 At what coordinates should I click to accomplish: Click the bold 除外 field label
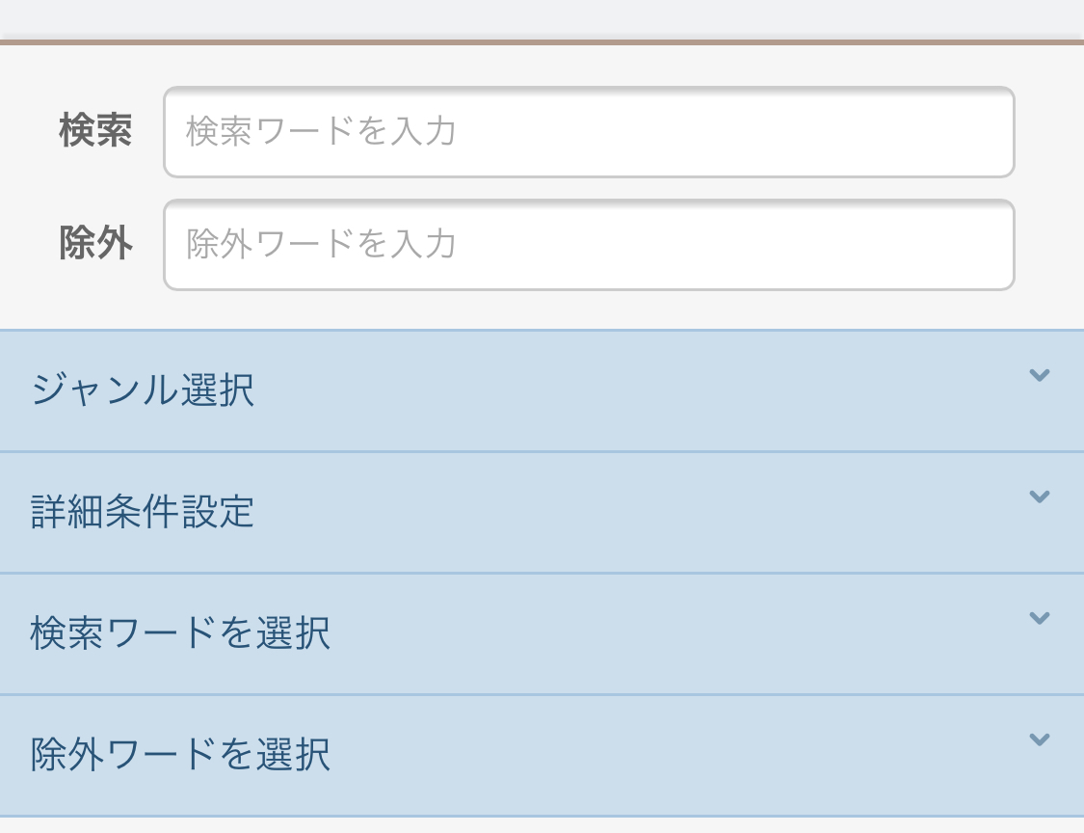point(95,245)
